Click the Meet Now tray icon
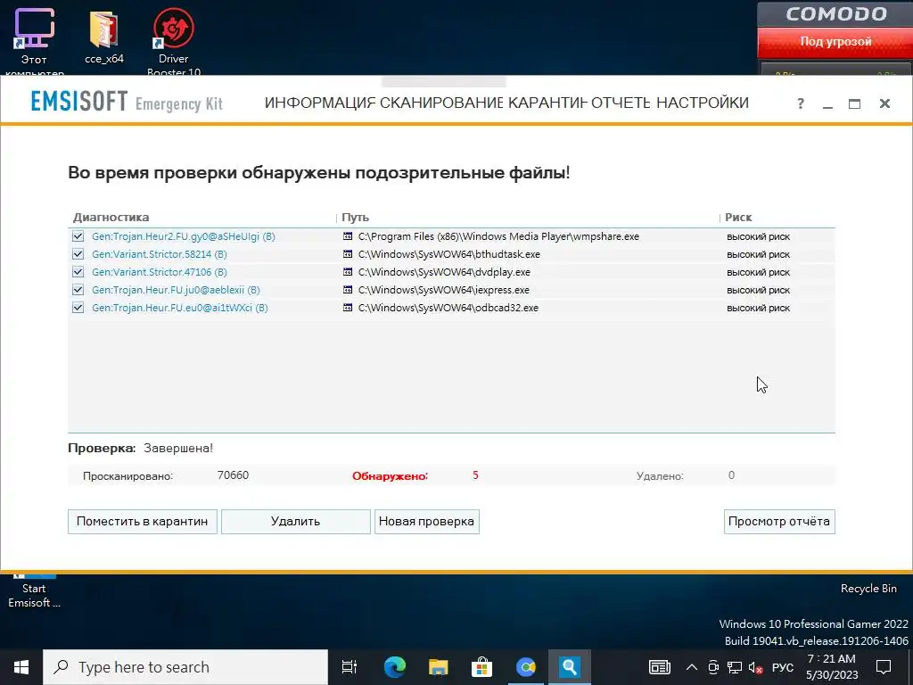 [713, 667]
